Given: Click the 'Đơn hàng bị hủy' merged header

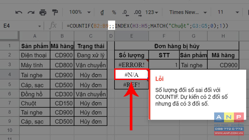Looking at the screenshot, I should coord(177,46).
